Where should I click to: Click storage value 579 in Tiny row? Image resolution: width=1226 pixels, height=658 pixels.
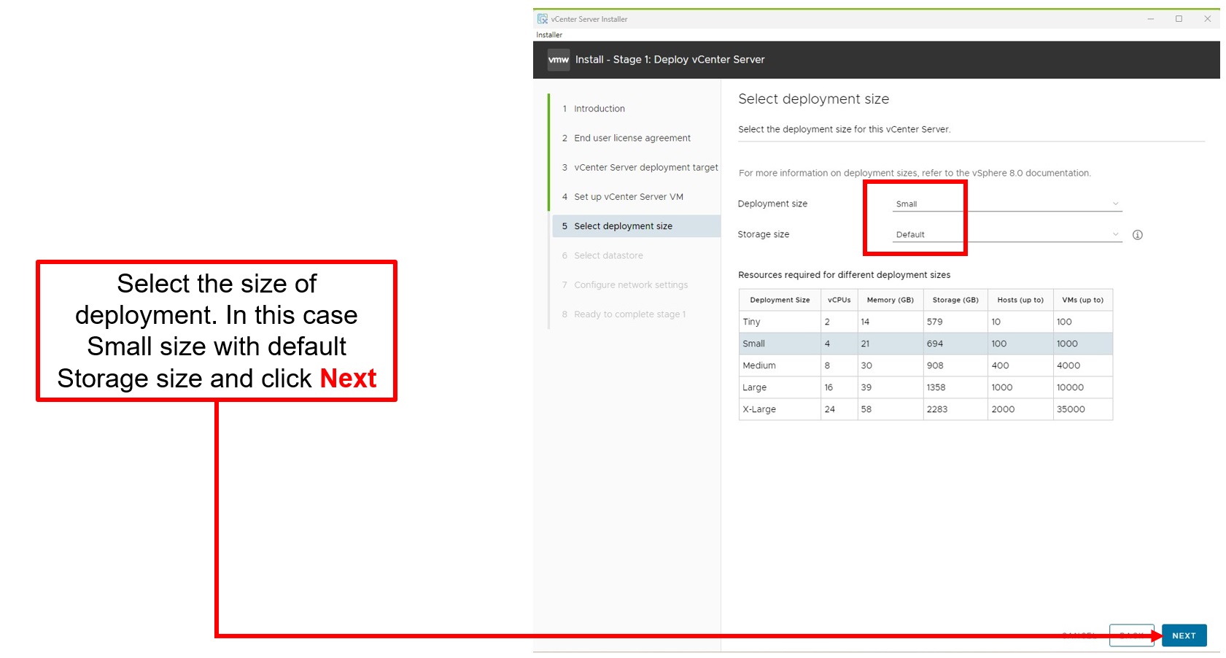click(x=955, y=322)
